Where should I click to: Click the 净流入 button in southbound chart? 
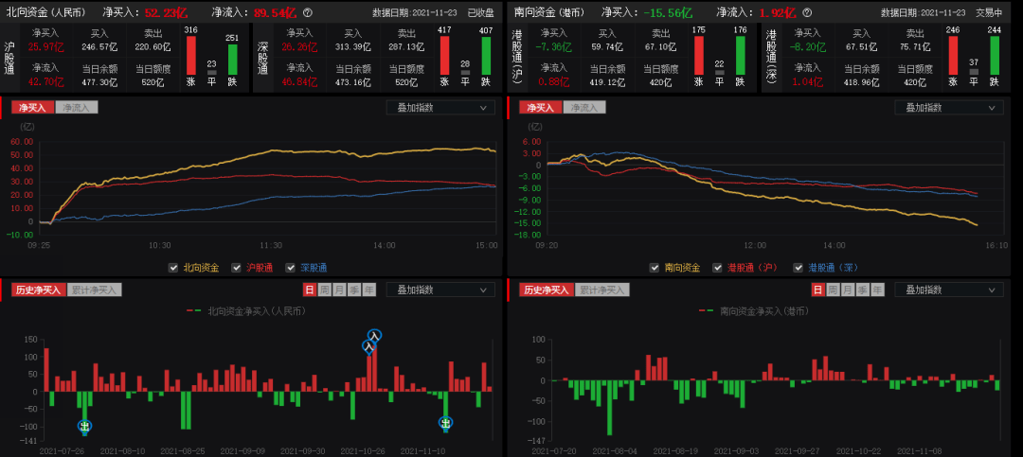pyautogui.click(x=584, y=108)
